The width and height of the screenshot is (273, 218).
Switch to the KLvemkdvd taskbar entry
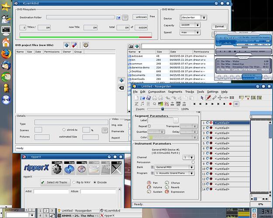point(121,211)
